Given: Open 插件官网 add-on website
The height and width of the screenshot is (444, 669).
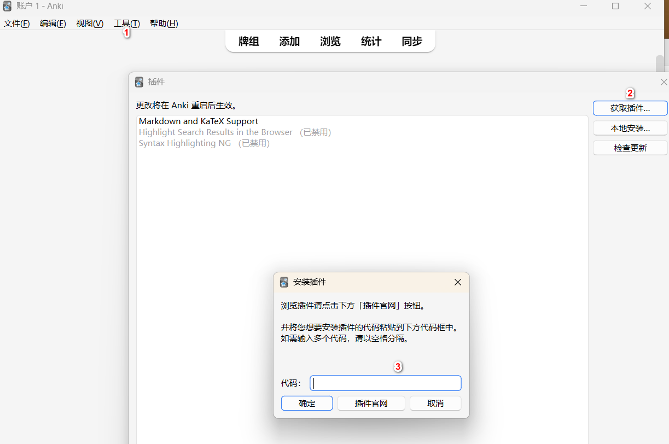Looking at the screenshot, I should click(371, 404).
